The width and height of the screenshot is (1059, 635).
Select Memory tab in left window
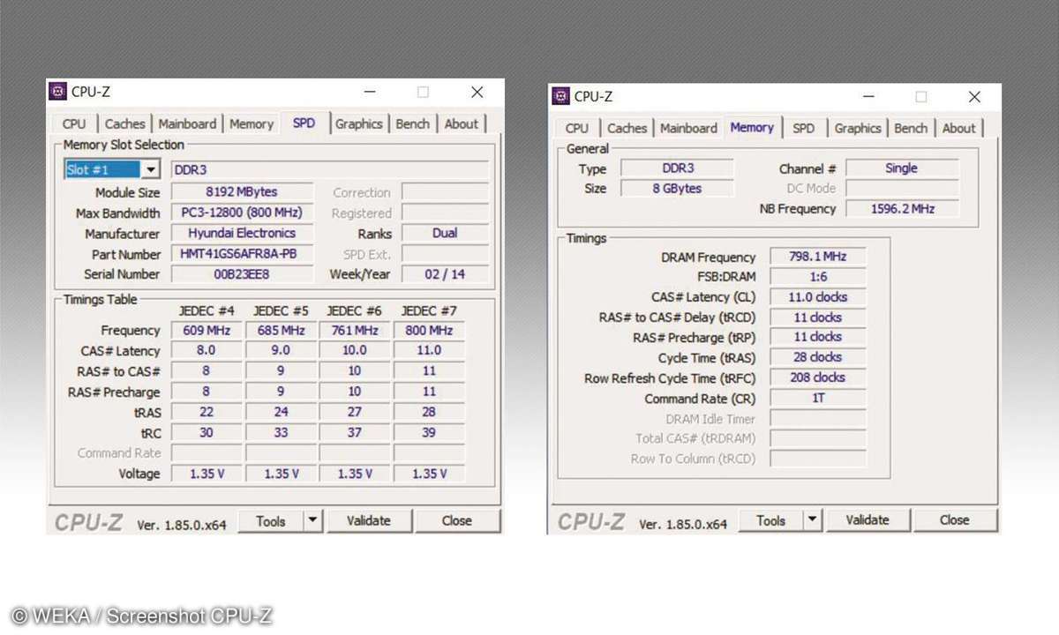pos(252,124)
